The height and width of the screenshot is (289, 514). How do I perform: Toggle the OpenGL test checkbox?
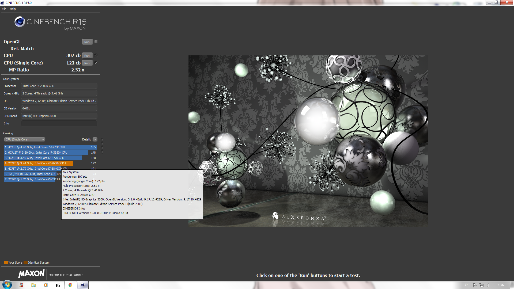[x=96, y=42]
